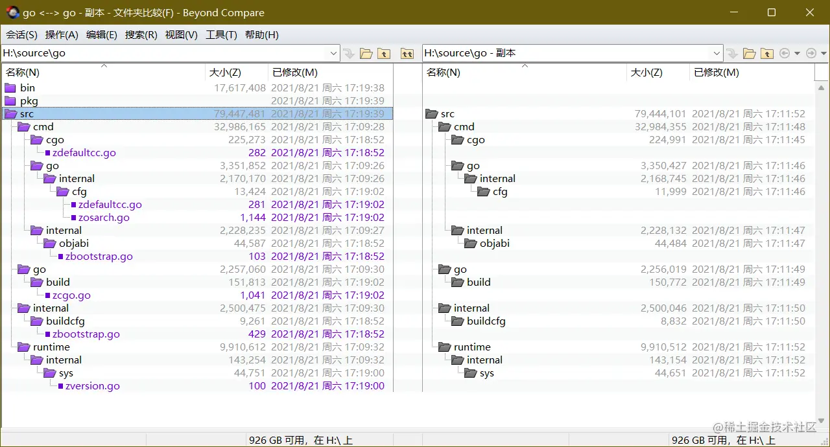Image resolution: width=830 pixels, height=447 pixels.
Task: Sort right pane by 名称(N) column
Action: (x=525, y=73)
